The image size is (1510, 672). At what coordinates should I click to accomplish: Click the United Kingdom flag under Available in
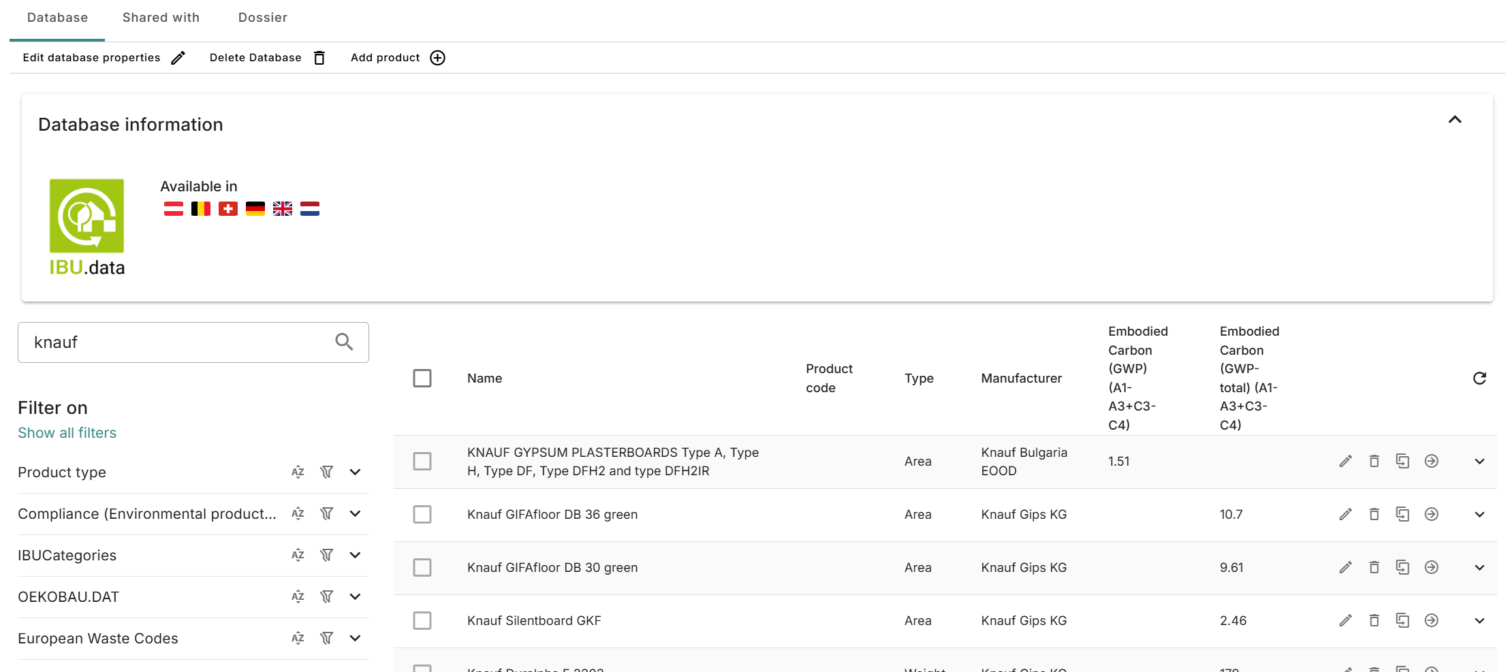[283, 209]
